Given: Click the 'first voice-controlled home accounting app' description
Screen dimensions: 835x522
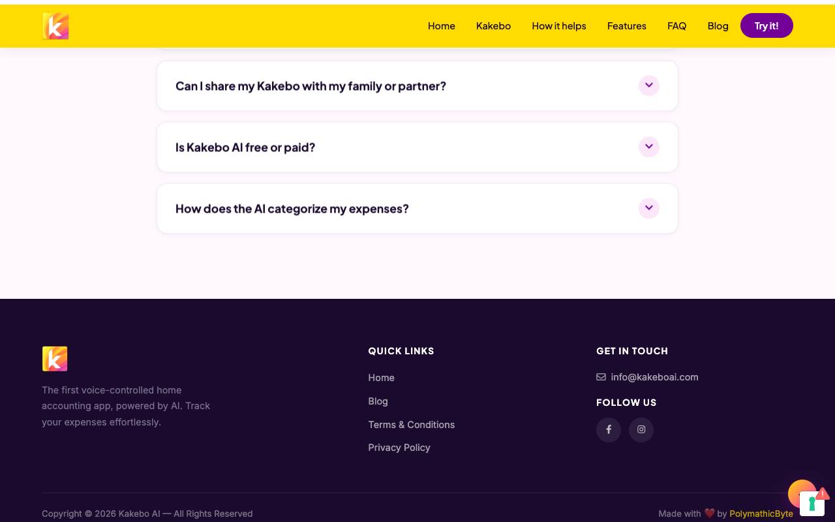Looking at the screenshot, I should click(126, 406).
